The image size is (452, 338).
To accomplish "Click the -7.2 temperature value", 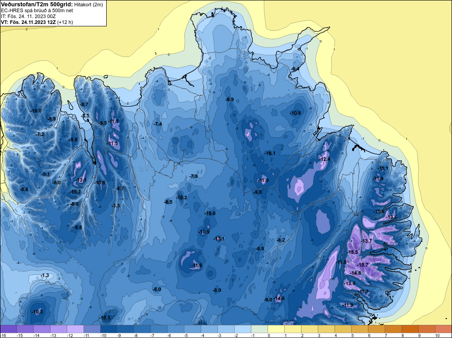I will 40,134.
